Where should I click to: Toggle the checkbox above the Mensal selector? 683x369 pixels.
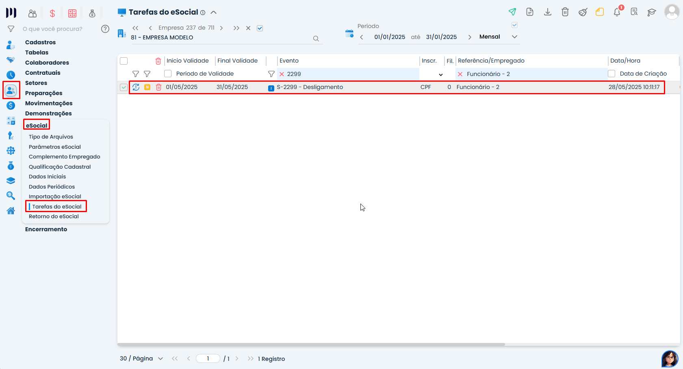pos(515,25)
